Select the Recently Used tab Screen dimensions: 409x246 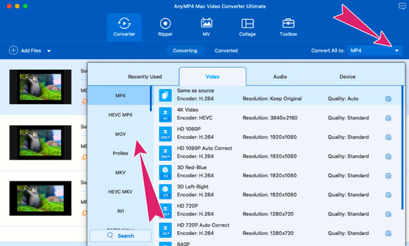tap(145, 77)
